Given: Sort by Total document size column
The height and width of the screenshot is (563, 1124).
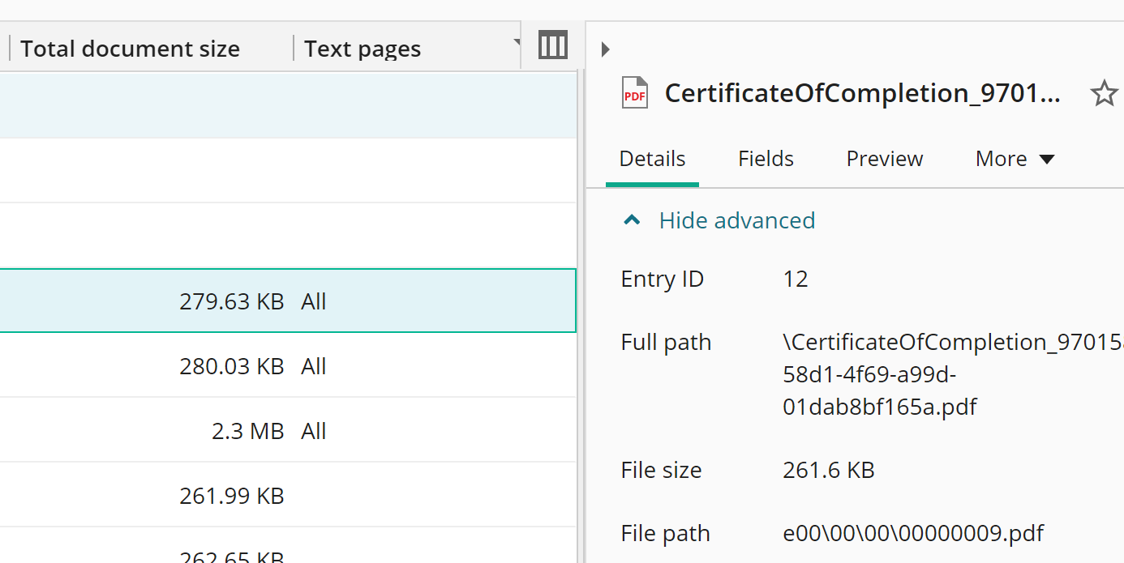Looking at the screenshot, I should (131, 49).
